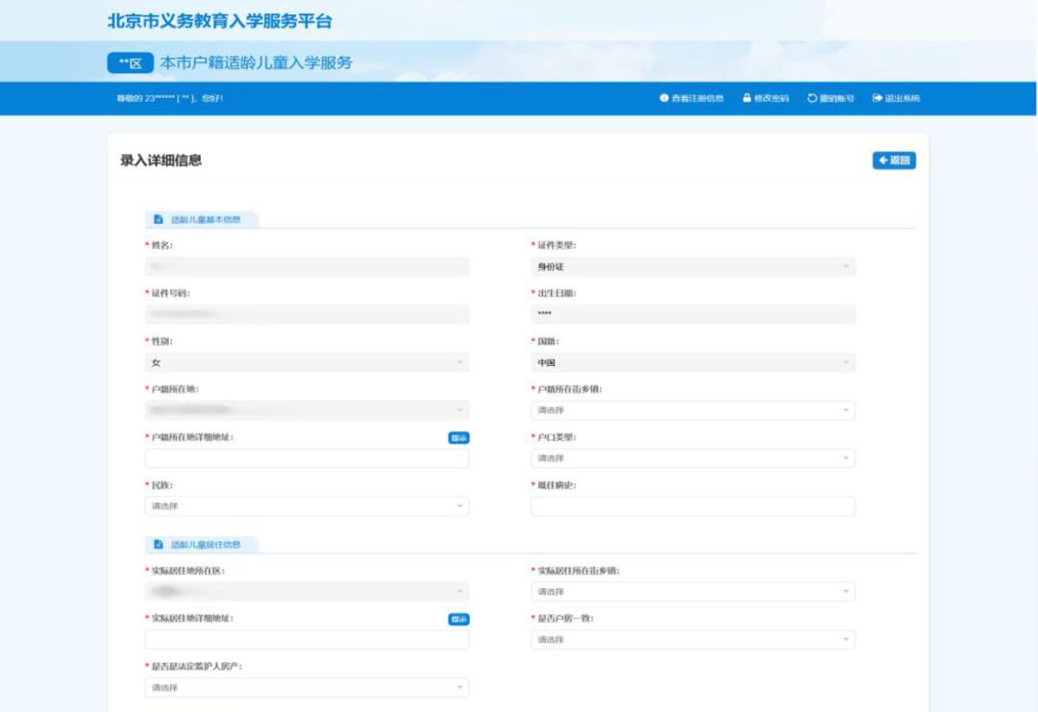Click the info icon beside 查看注册信息
Viewport: 1038px width, 712px height.
click(663, 97)
